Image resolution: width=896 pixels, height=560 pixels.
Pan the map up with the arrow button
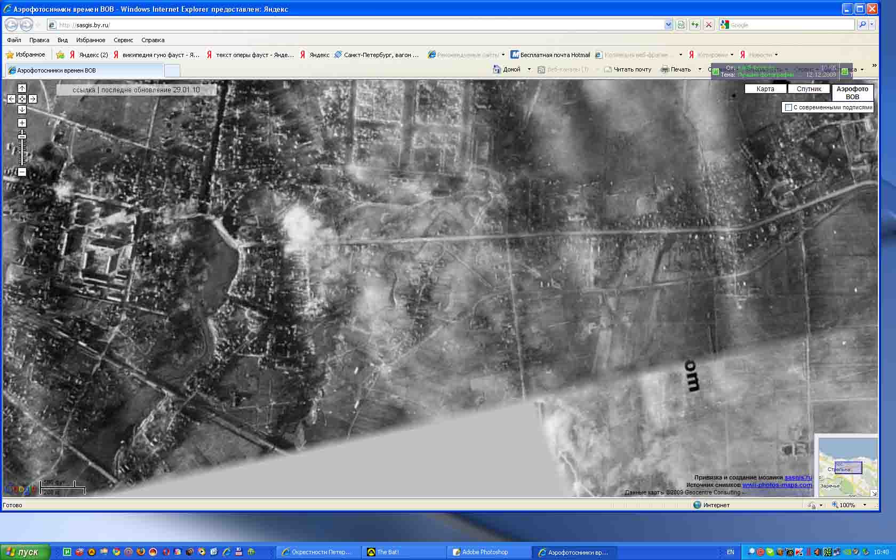click(22, 88)
